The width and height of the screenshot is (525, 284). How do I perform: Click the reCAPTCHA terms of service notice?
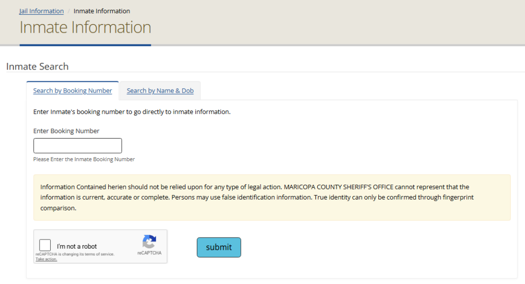[75, 254]
